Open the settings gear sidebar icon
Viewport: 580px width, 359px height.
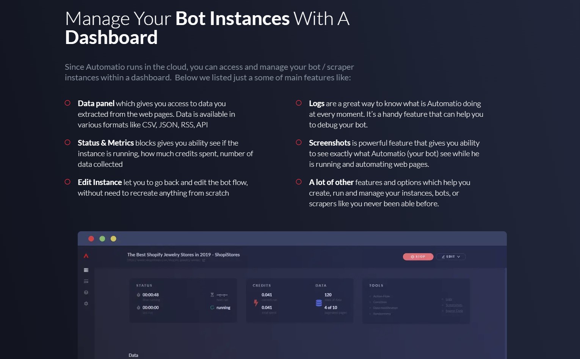[x=86, y=304]
